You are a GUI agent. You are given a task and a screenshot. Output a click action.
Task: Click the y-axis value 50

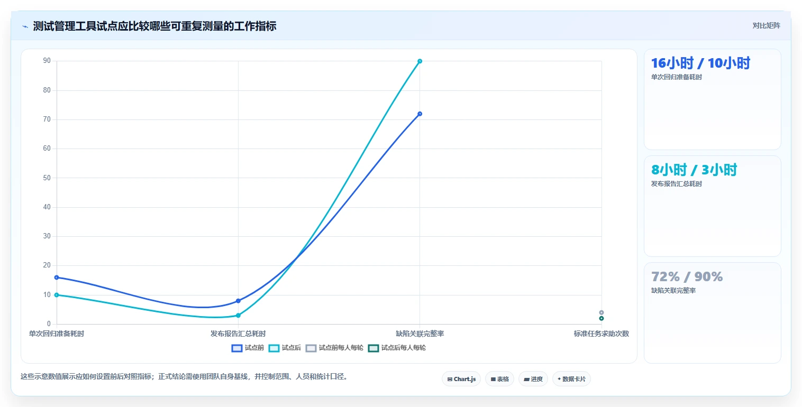pyautogui.click(x=47, y=178)
